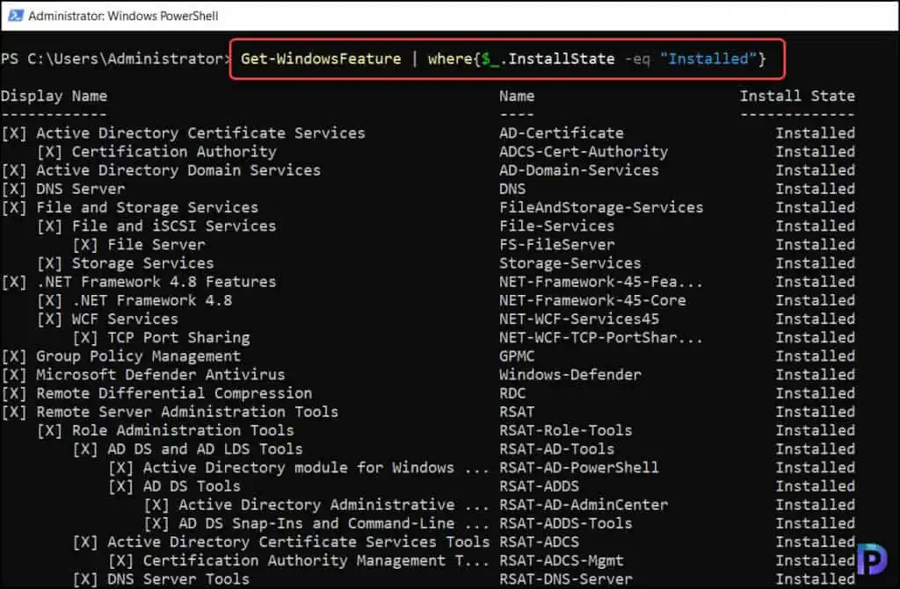Click the "Installed" string in the command
This screenshot has width=900, height=589.
click(708, 59)
